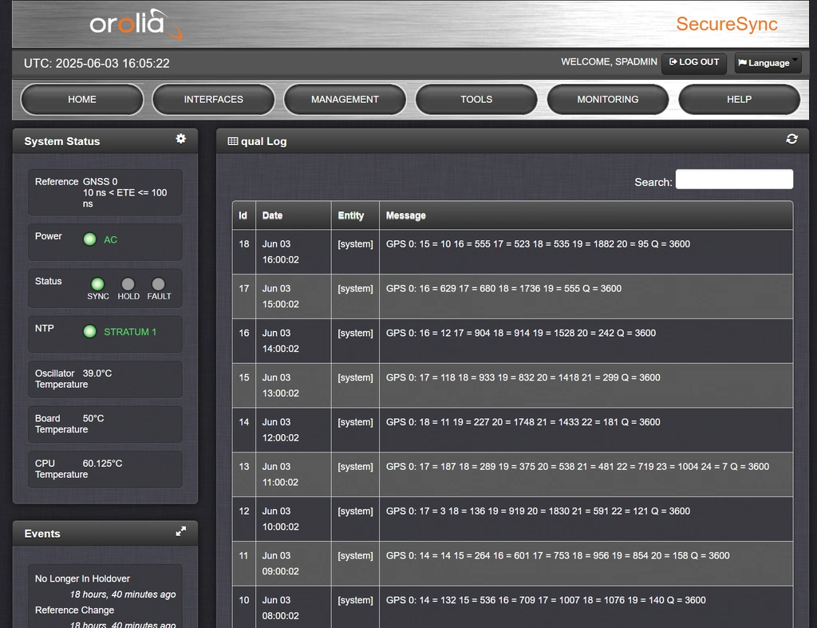The image size is (817, 628).
Task: Select log message 'GPS 0: 18 = 11 19 = 227...'
Action: [523, 422]
